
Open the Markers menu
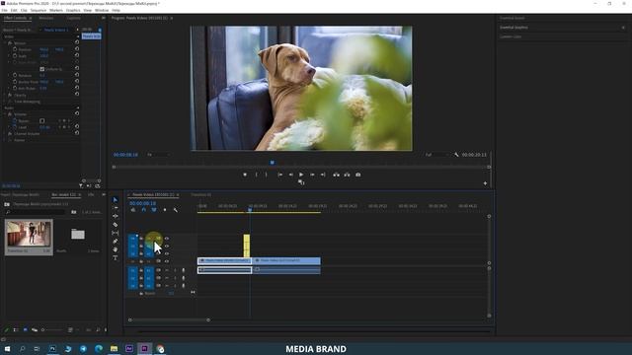pos(56,10)
